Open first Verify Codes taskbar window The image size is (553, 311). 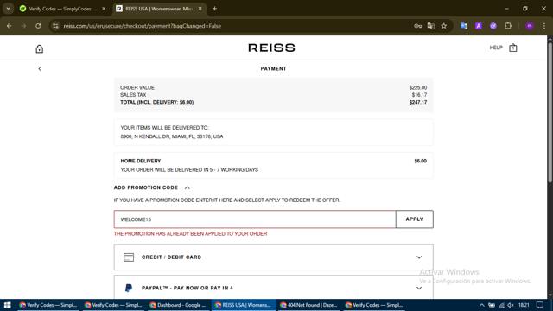[48, 305]
